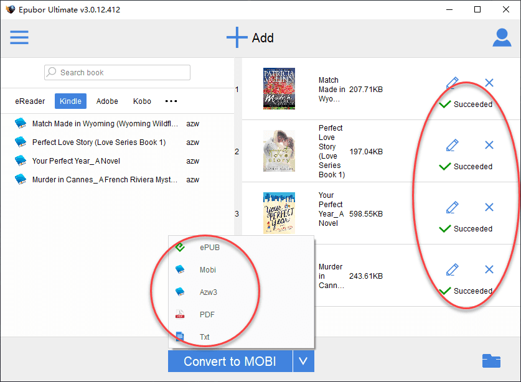Image resolution: width=521 pixels, height=382 pixels.
Task: Click book icon beside Match Made in Wyoming
Action: [x=21, y=123]
